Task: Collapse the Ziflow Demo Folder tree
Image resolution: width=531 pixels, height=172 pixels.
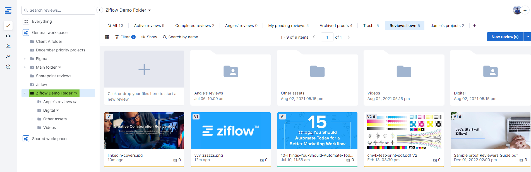Action: pos(25,93)
